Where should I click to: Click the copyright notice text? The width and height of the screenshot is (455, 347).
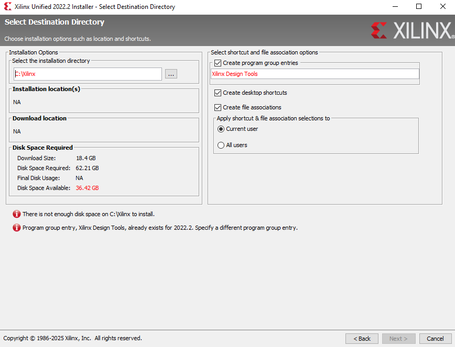(72, 338)
